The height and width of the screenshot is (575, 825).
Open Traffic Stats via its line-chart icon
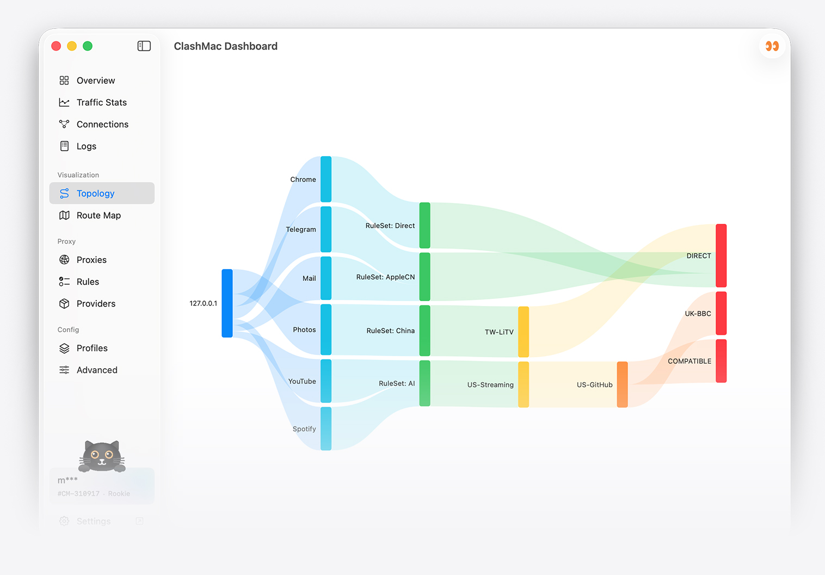click(64, 102)
